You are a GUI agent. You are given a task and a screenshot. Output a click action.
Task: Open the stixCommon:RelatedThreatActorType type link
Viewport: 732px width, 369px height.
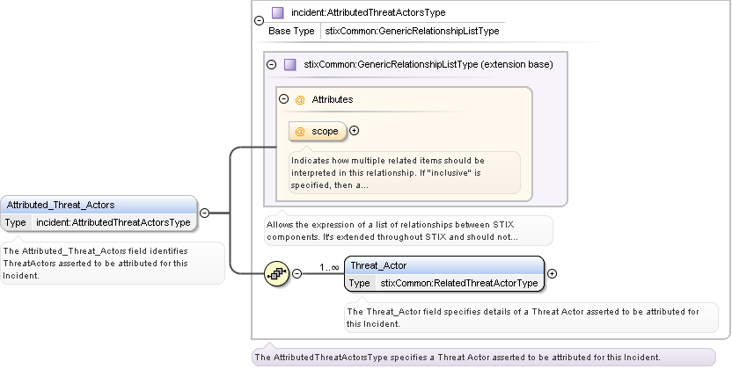(458, 283)
